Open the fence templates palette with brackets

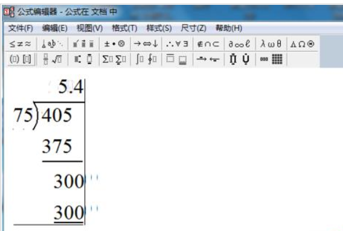coord(21,59)
